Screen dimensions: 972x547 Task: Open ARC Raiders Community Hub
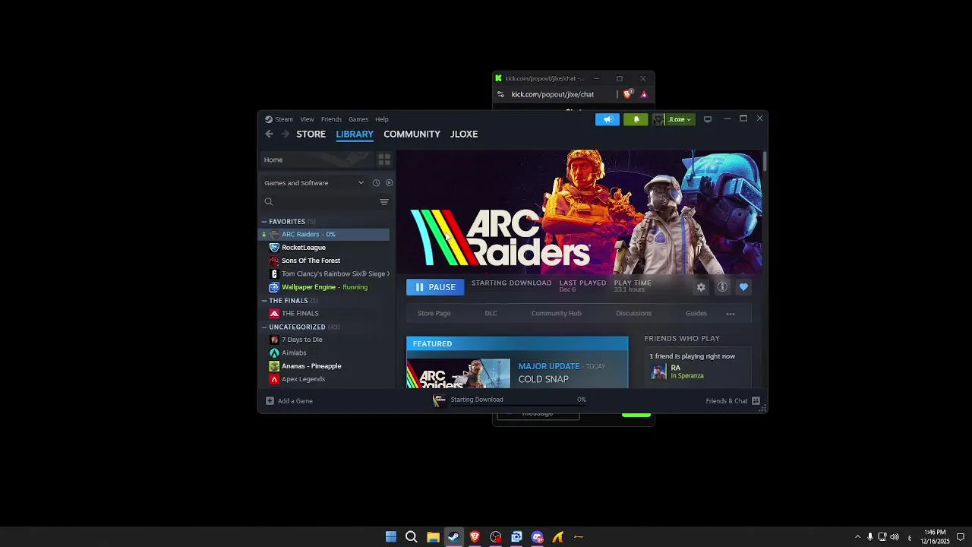coord(556,314)
